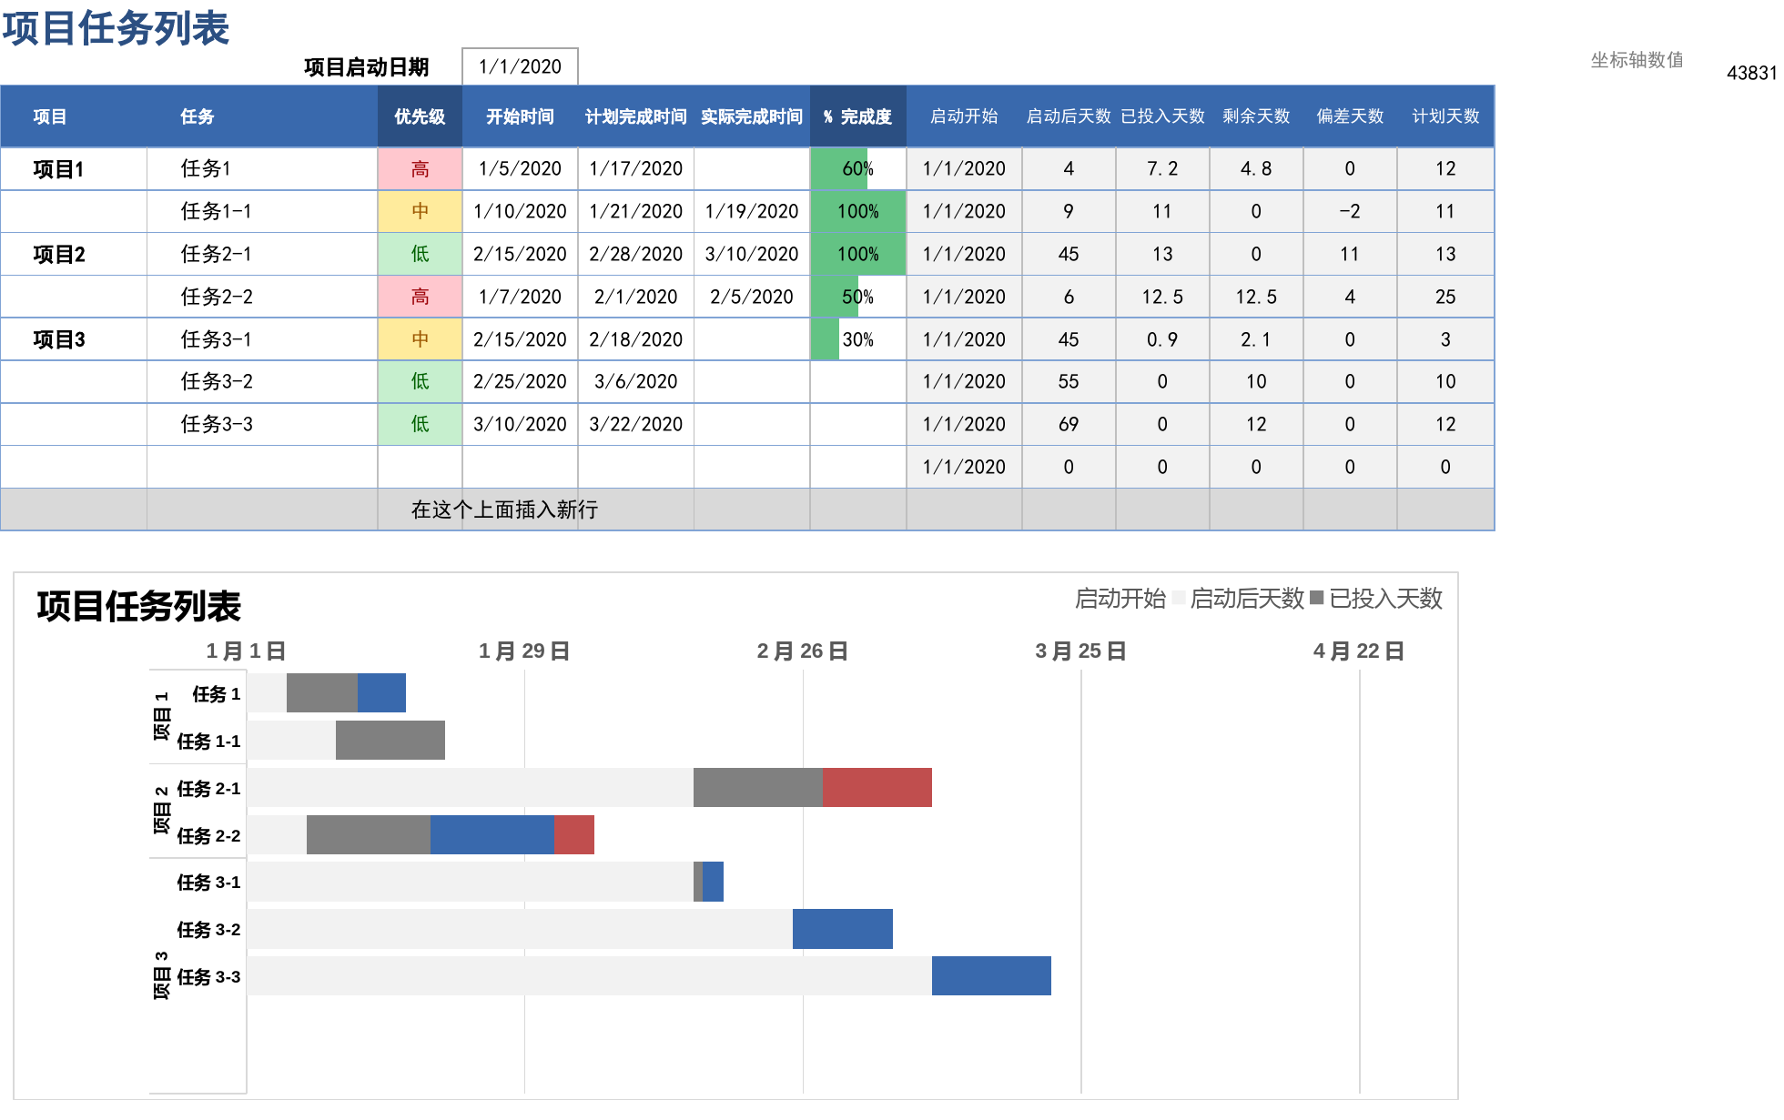
Task: Select the blue bar of 任务 3-3
Action: [991, 975]
